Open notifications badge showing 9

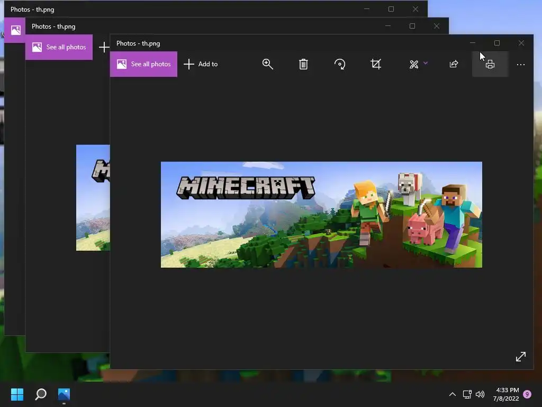[527, 394]
